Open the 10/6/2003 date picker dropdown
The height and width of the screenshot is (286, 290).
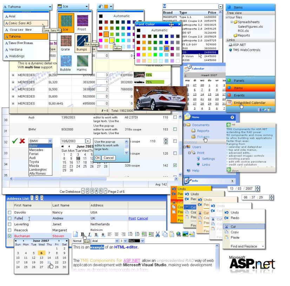click(x=88, y=141)
